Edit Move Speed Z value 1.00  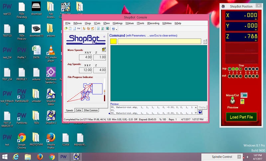(x=99, y=57)
